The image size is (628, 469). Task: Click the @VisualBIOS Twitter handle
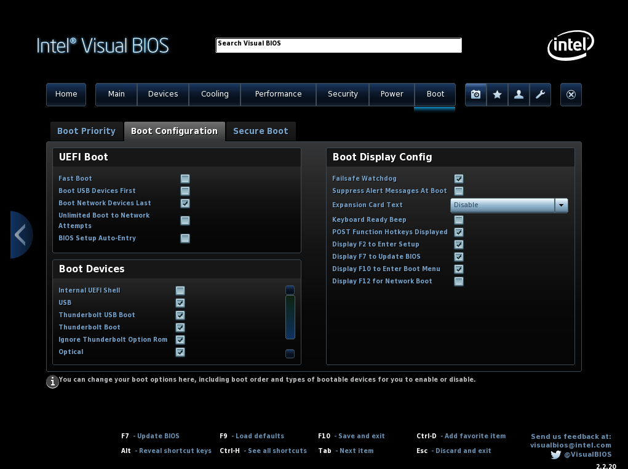[x=587, y=455]
